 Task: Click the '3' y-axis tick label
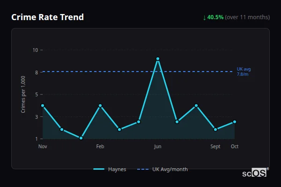37,117
